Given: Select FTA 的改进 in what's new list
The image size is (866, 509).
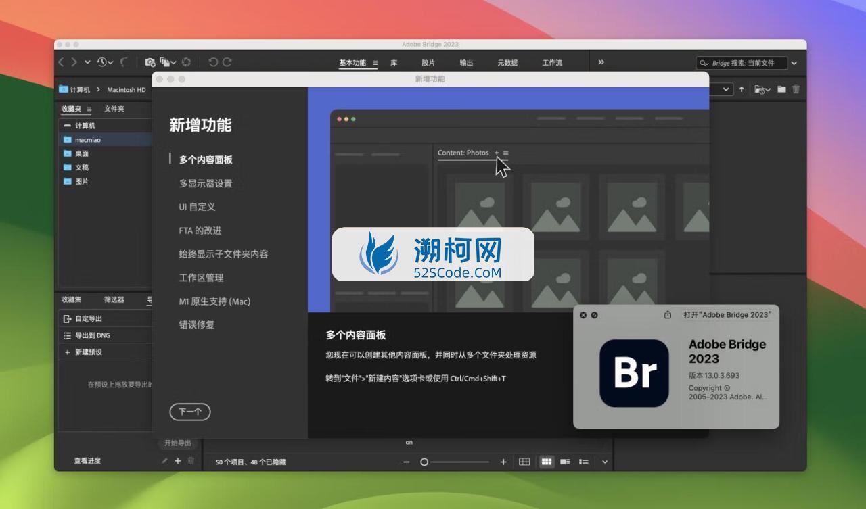Looking at the screenshot, I should click(200, 231).
